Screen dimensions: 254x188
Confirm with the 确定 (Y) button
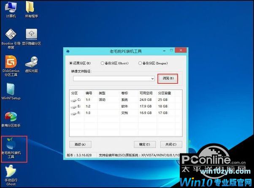pos(145,144)
